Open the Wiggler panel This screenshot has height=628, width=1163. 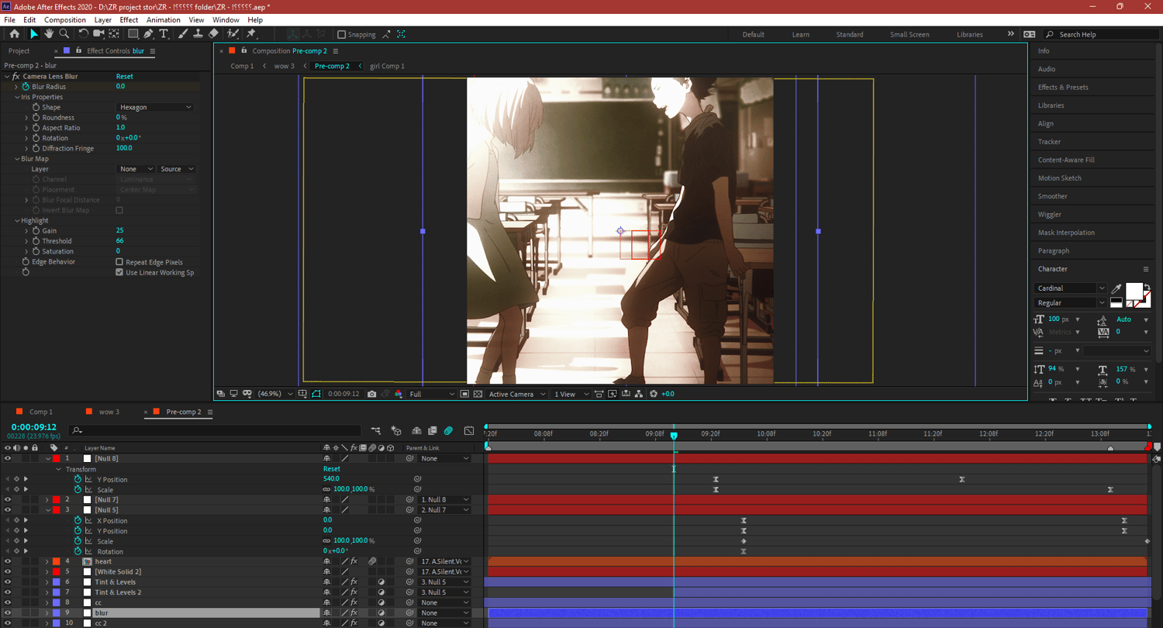tap(1050, 214)
